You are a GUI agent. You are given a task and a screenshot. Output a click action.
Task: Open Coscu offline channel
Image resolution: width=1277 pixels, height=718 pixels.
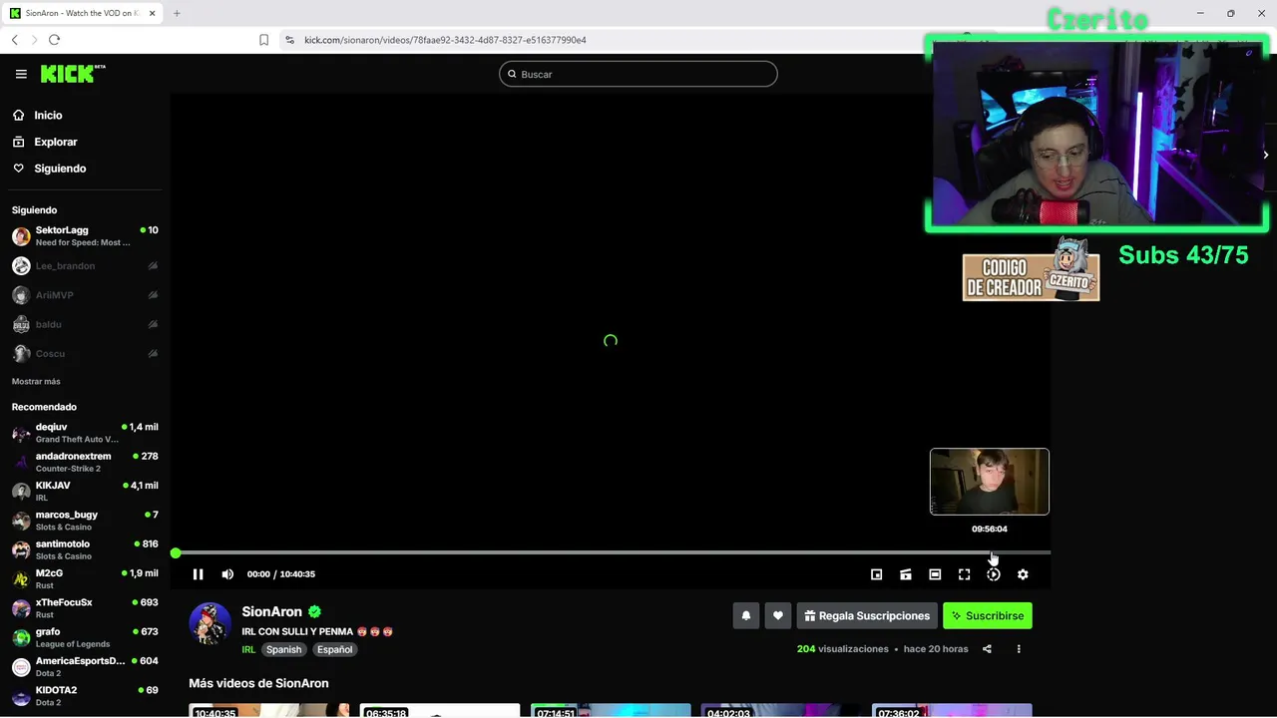point(84,354)
